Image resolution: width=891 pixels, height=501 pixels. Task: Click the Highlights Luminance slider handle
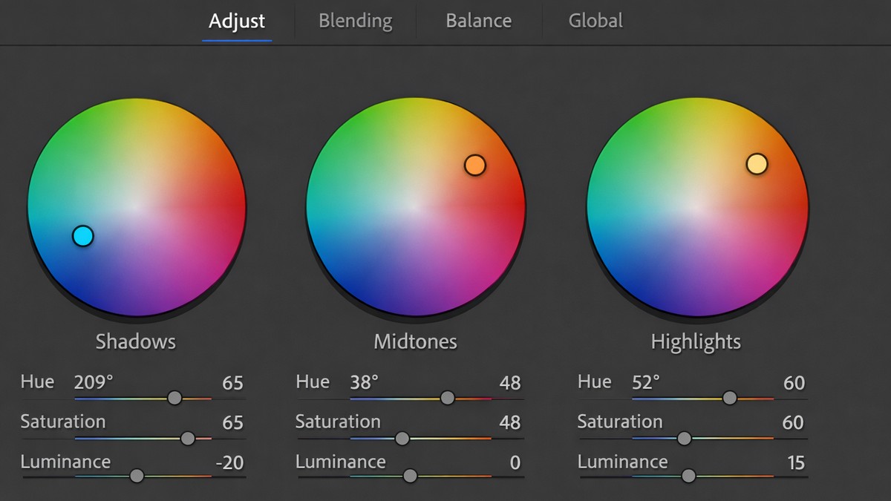coord(688,476)
